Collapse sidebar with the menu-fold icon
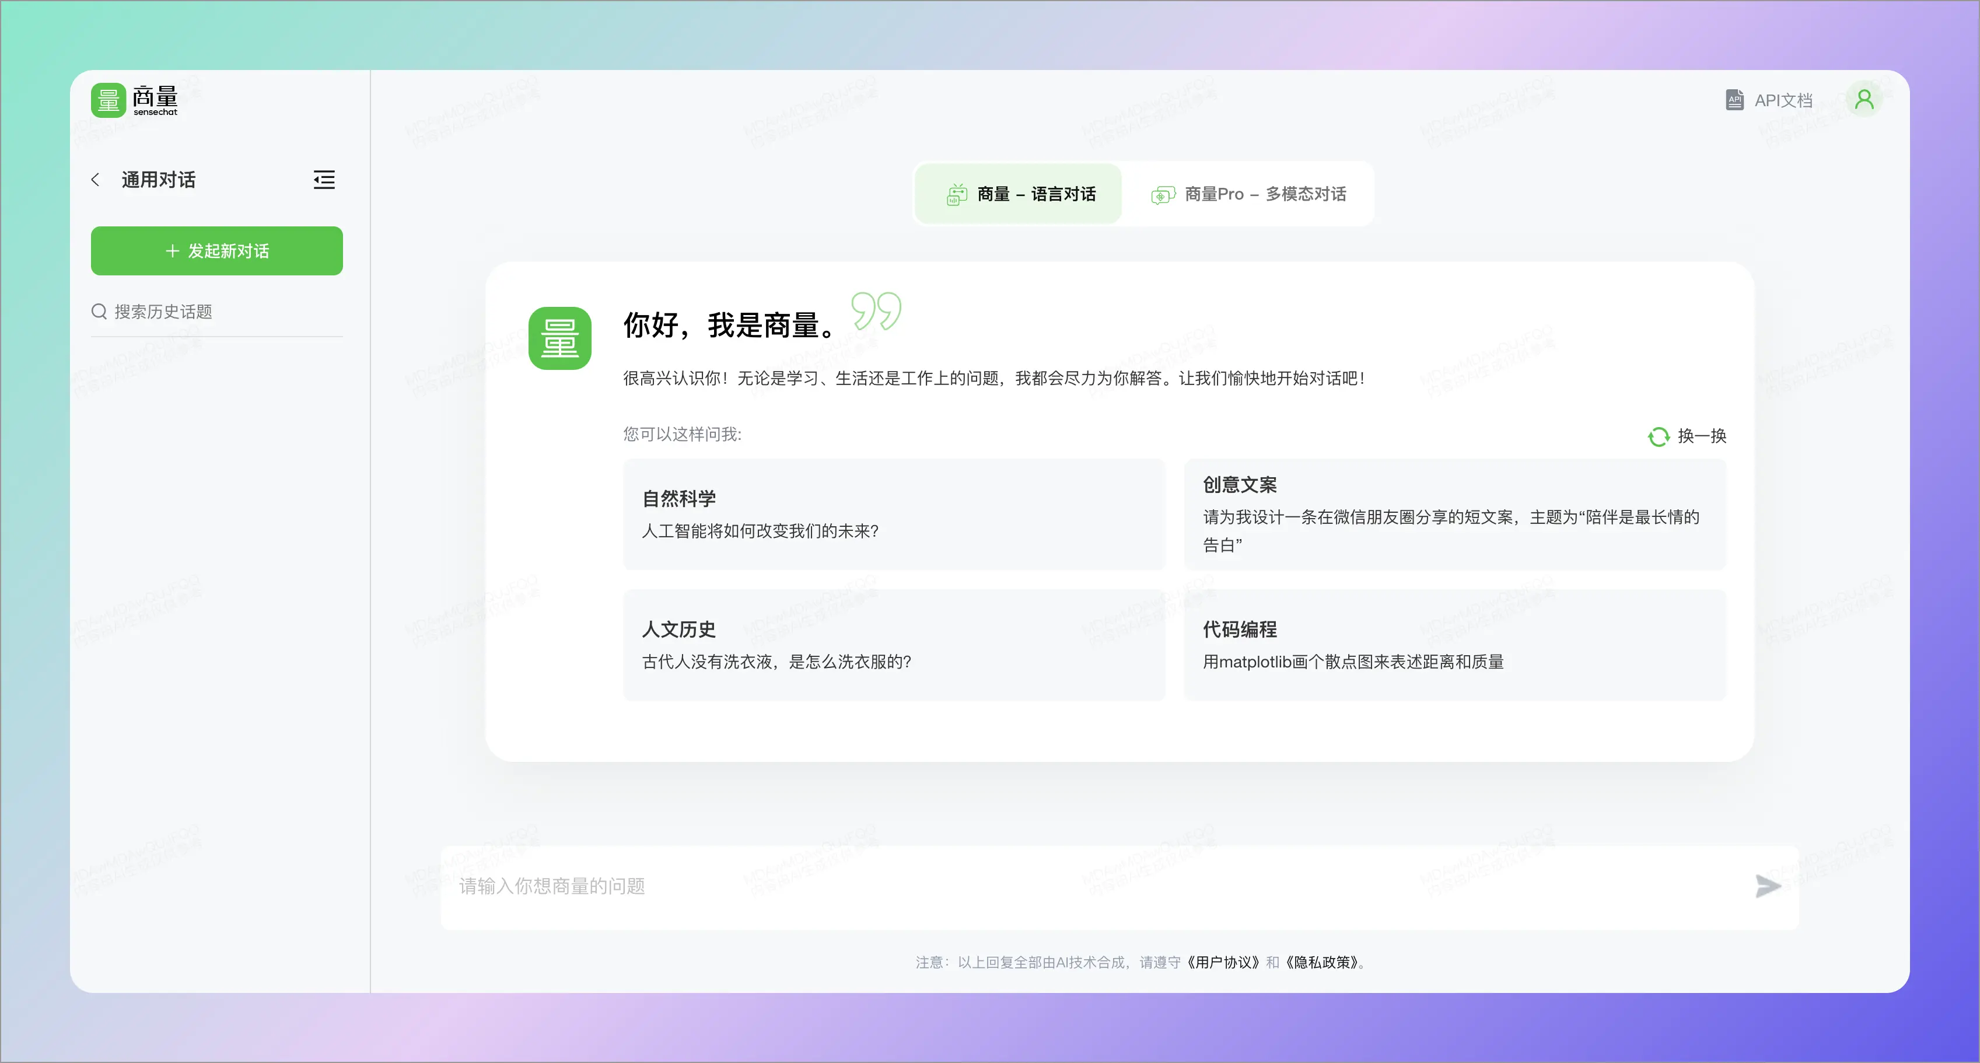This screenshot has width=1980, height=1063. [324, 180]
